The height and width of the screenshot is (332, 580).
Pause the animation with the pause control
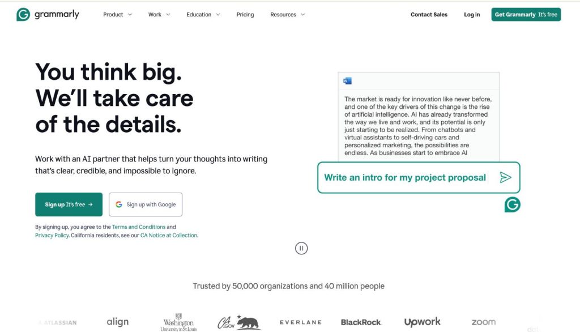tap(301, 248)
